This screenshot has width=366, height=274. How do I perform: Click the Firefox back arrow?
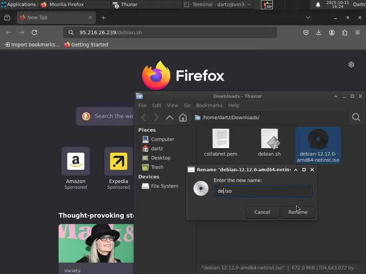pyautogui.click(x=9, y=32)
